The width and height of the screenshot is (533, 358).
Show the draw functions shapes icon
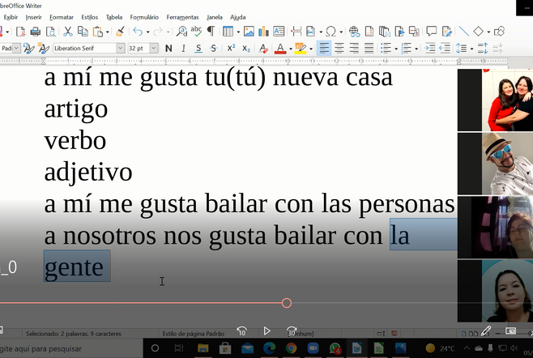coord(499,32)
